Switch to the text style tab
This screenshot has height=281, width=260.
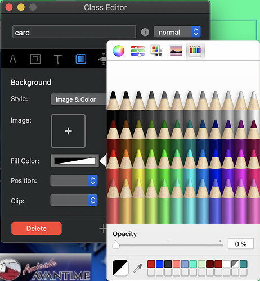click(57, 59)
